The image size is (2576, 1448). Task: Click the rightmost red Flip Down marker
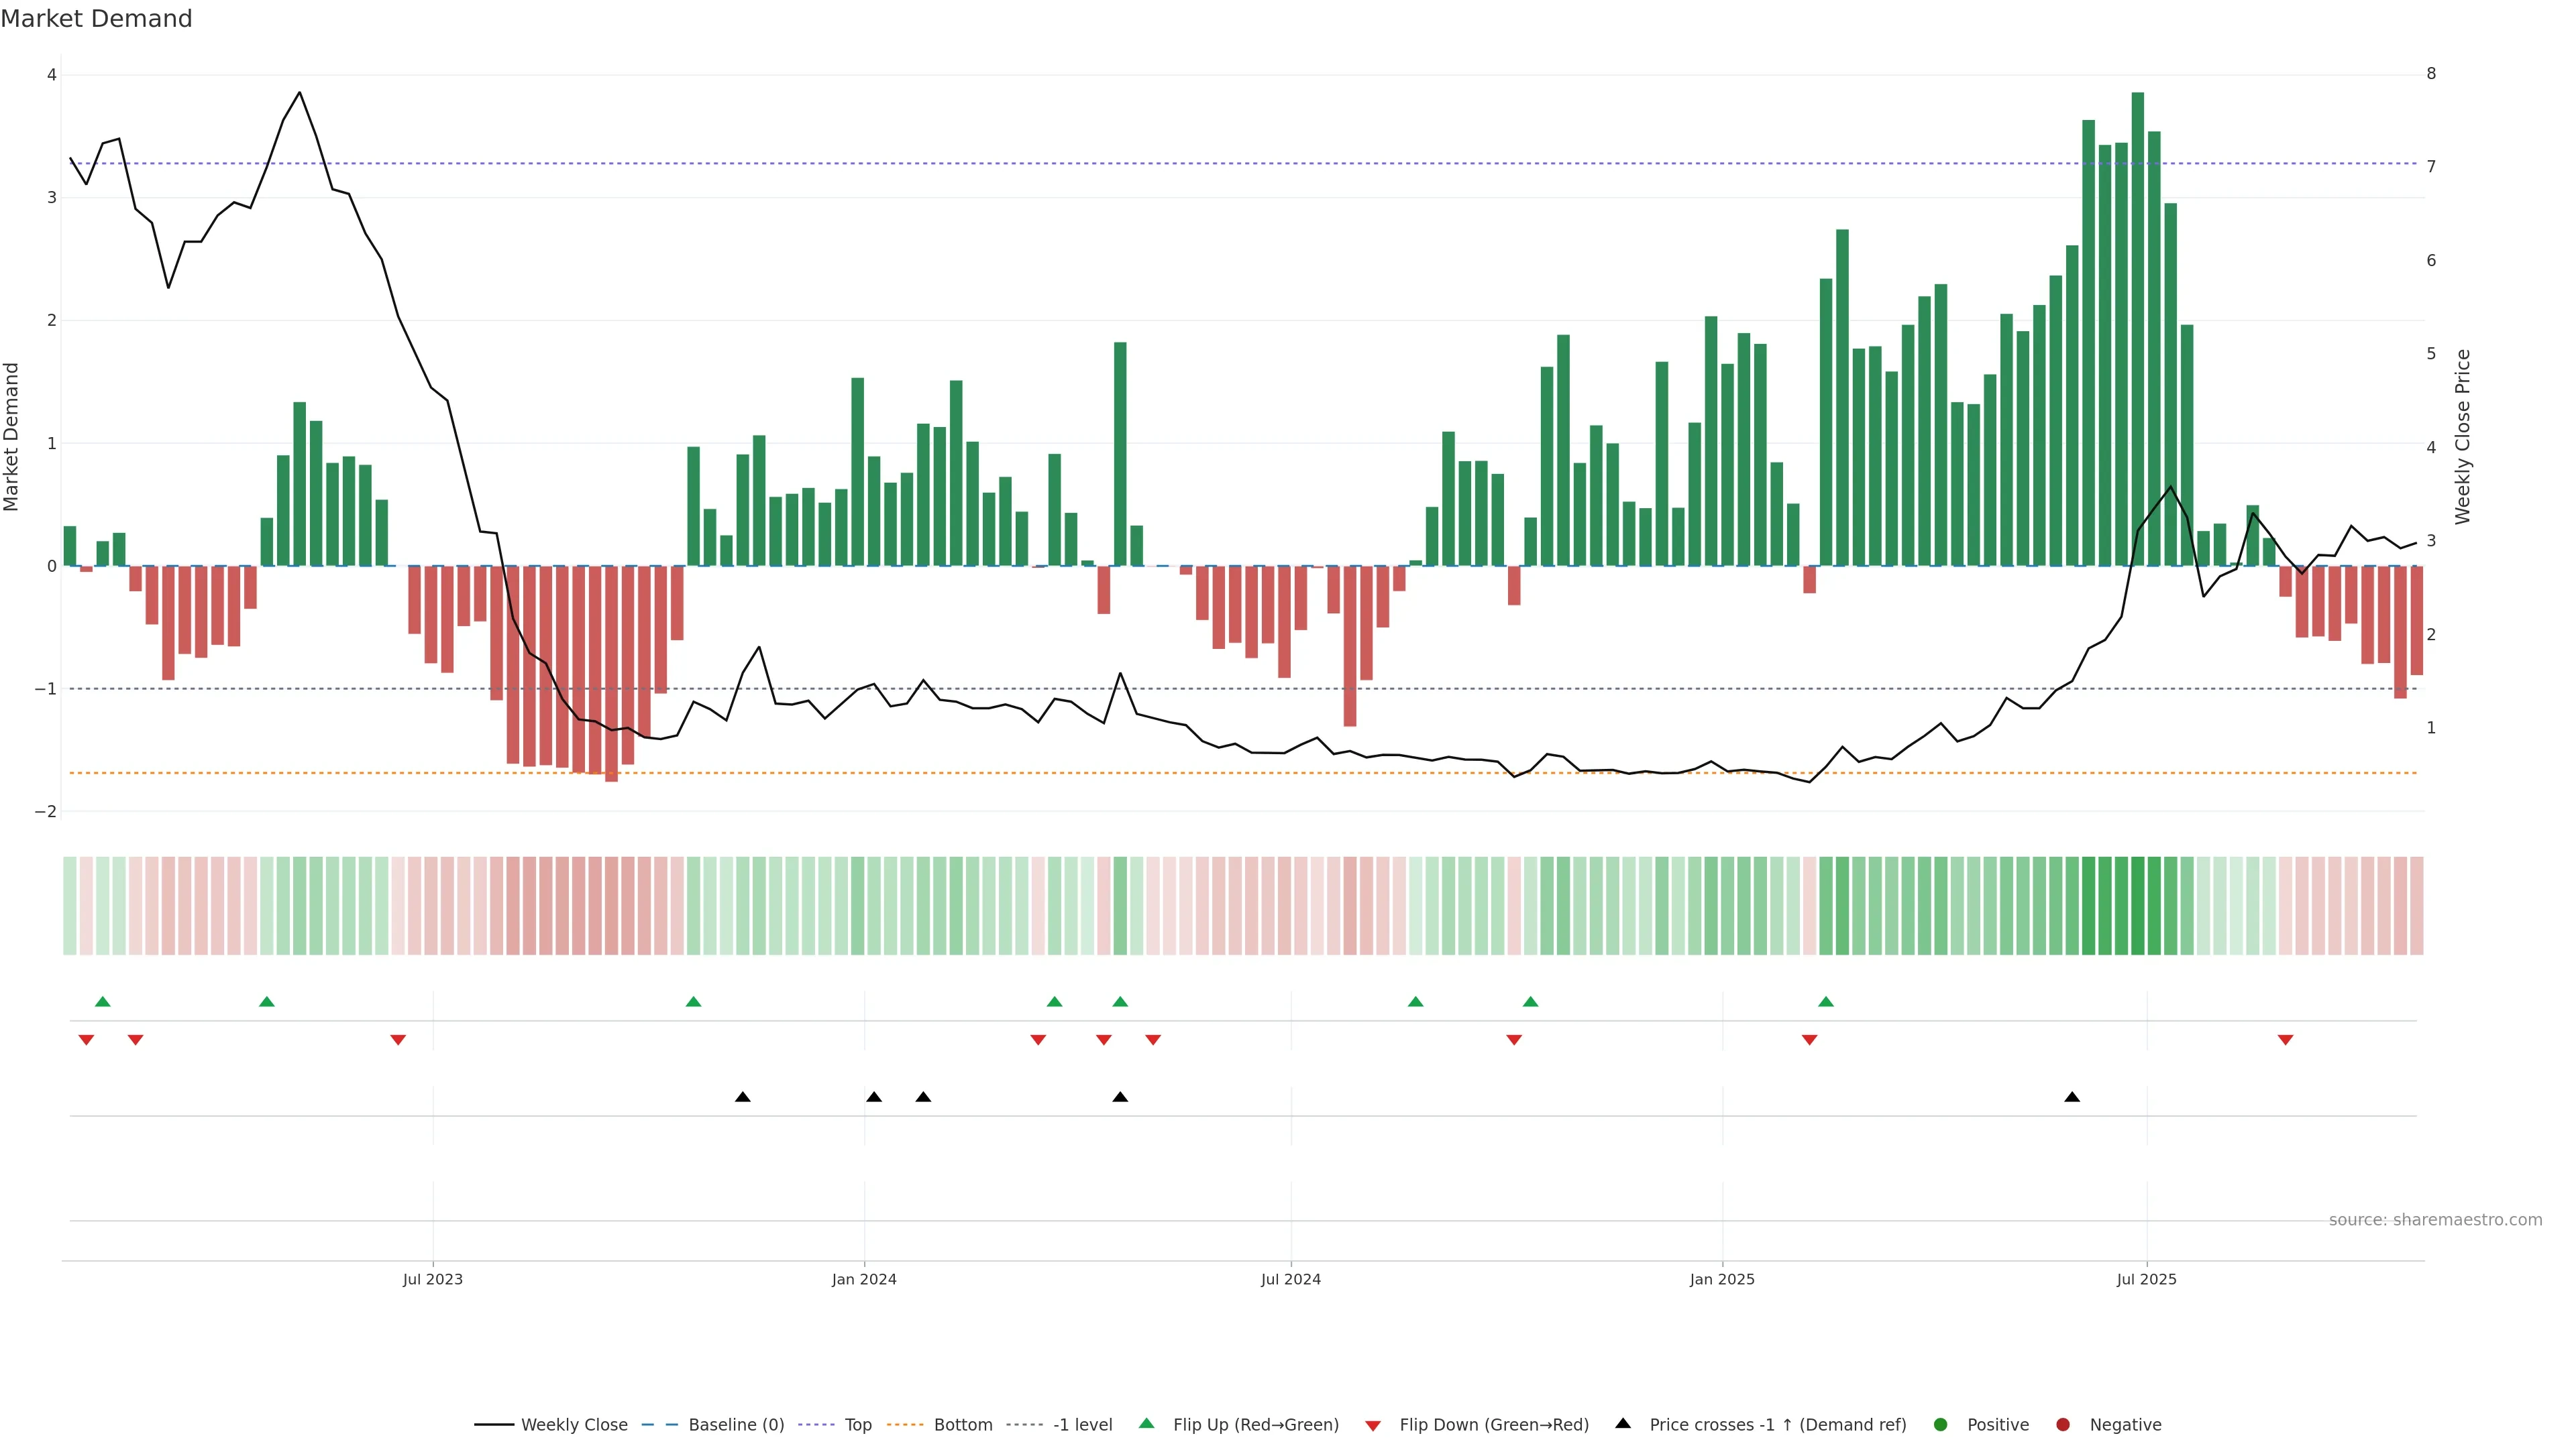[2285, 1040]
